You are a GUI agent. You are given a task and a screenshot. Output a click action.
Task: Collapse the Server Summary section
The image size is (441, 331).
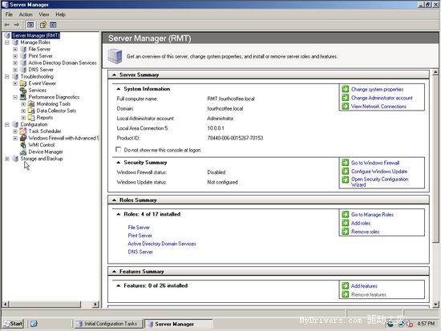[x=114, y=75]
